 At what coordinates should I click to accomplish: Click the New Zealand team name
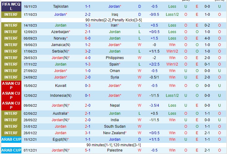pos(114,133)
